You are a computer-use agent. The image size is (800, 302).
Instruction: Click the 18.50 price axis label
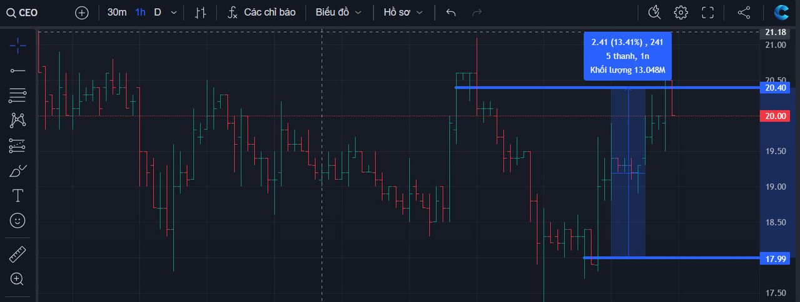pyautogui.click(x=776, y=223)
